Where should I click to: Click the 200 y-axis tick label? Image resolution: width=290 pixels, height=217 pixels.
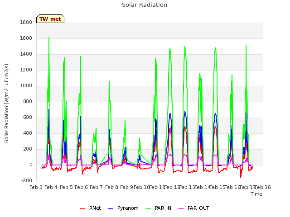click(x=28, y=149)
